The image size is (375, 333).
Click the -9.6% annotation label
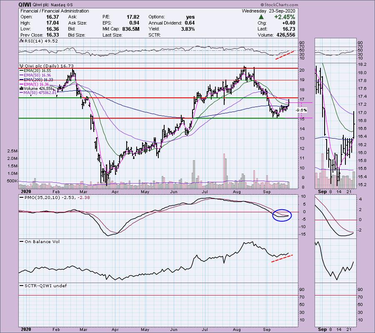click(301, 110)
